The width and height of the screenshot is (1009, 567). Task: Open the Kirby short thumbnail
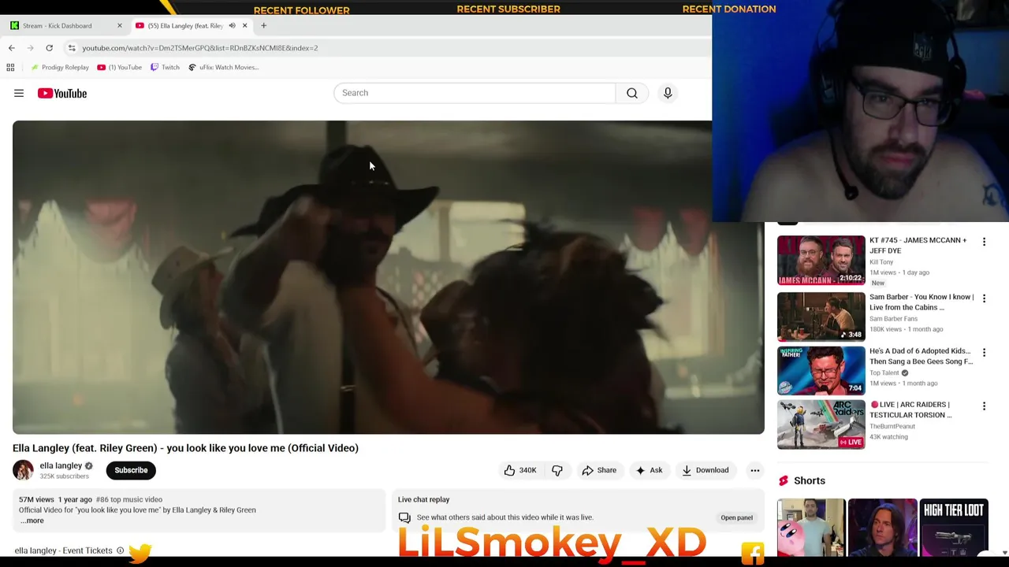click(810, 527)
